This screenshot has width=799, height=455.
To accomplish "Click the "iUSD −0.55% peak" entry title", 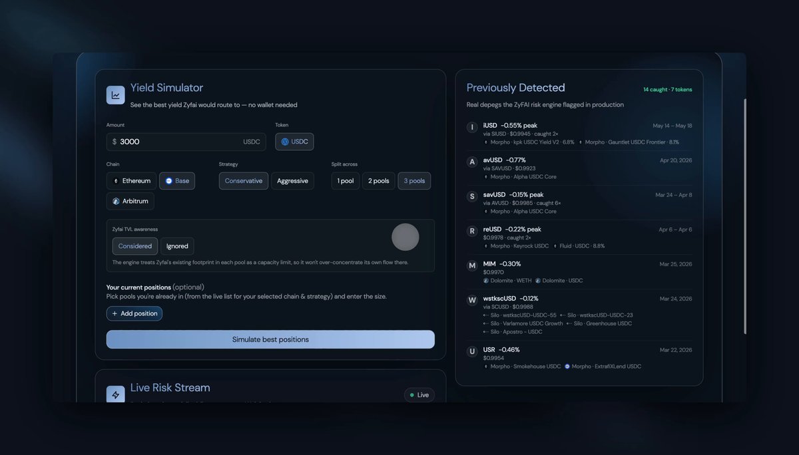I will (x=510, y=125).
